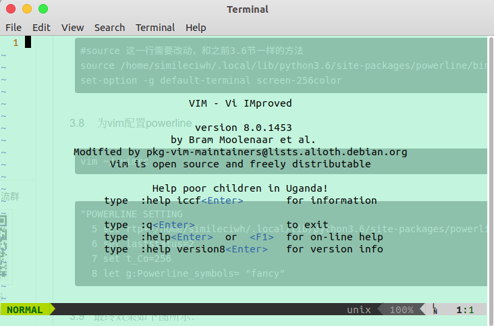Click the 1:1 cursor position
Image resolution: width=494 pixels, height=326 pixels.
465,310
